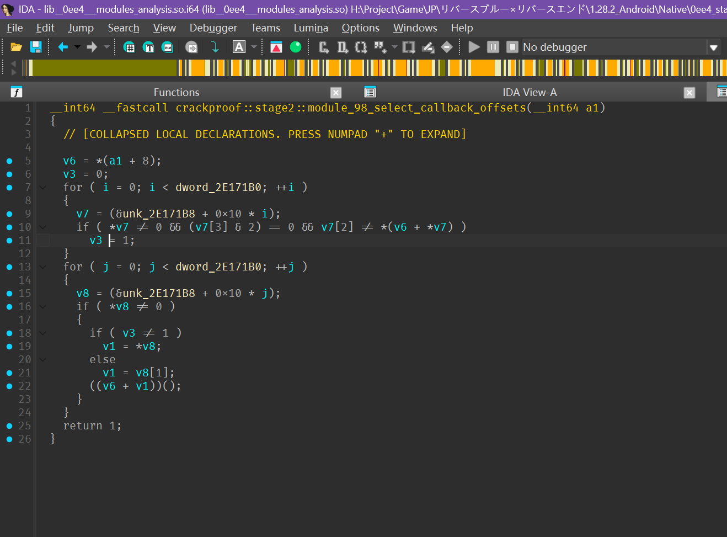Collapse the first for loop at line 7
This screenshot has width=727, height=537.
(42, 188)
